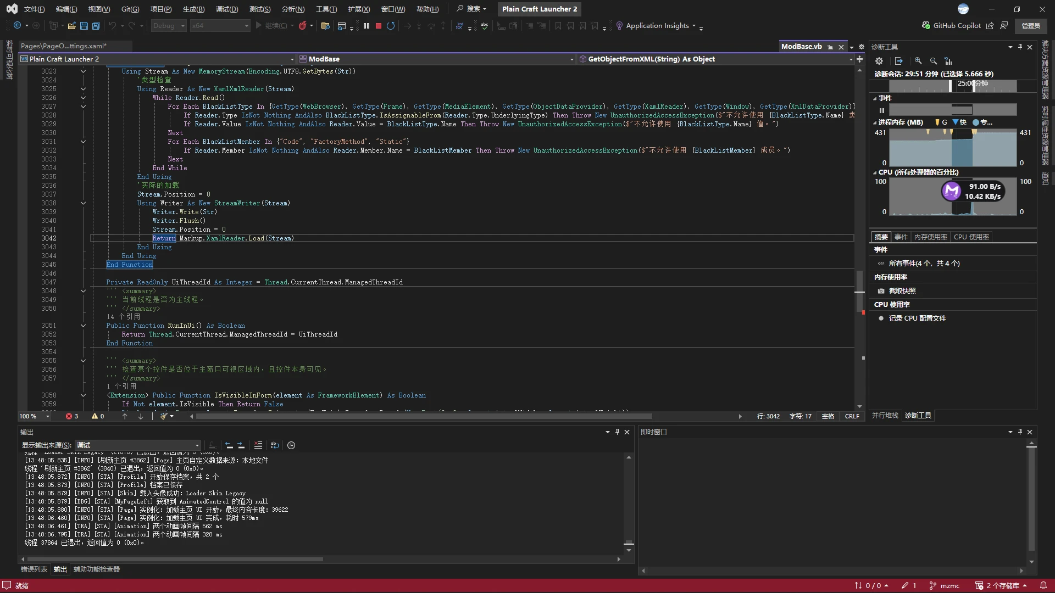
Task: Toggle word wrap in the output window
Action: coord(275,445)
